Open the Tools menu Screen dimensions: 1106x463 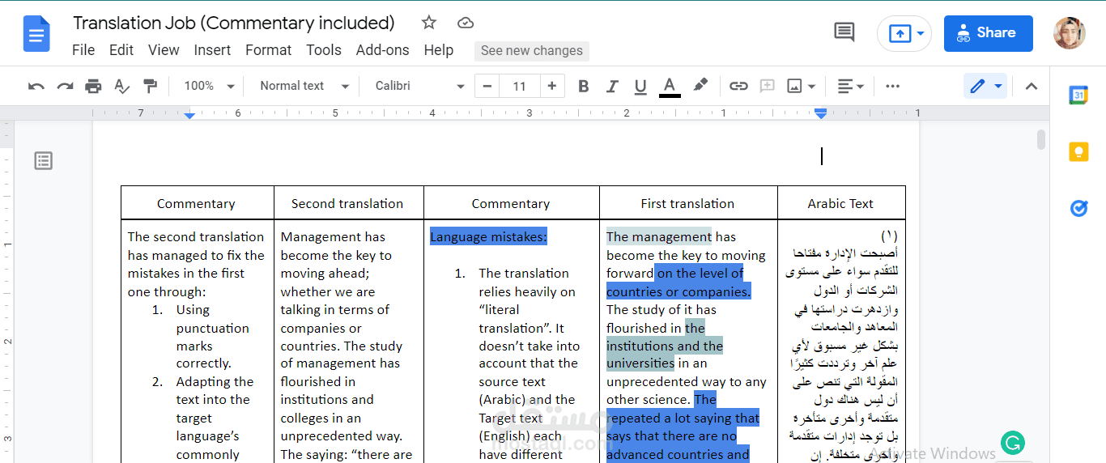point(324,50)
